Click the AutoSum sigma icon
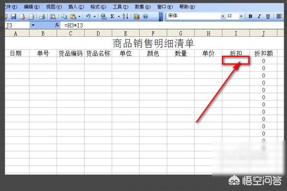Screen dimensions: 287x191 [112, 17]
